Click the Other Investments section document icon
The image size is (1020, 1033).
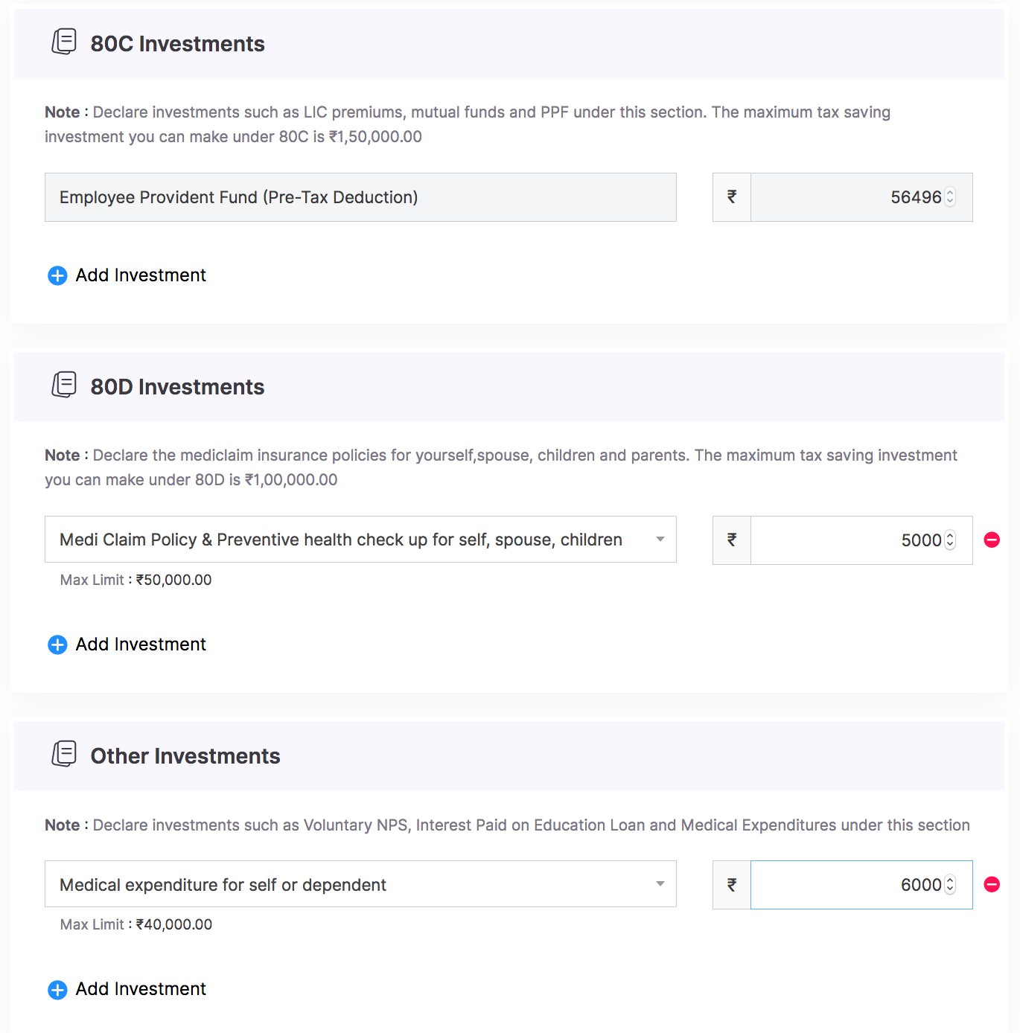coord(64,754)
